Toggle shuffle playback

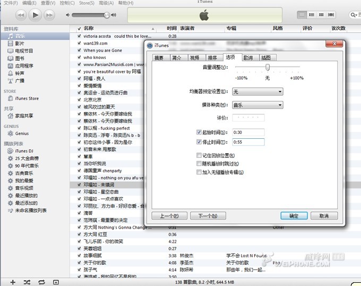click(27, 282)
